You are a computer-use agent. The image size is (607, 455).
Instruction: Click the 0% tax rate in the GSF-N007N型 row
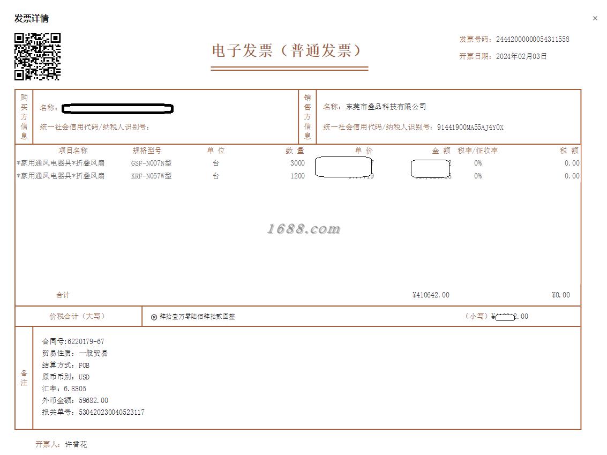pyautogui.click(x=478, y=163)
